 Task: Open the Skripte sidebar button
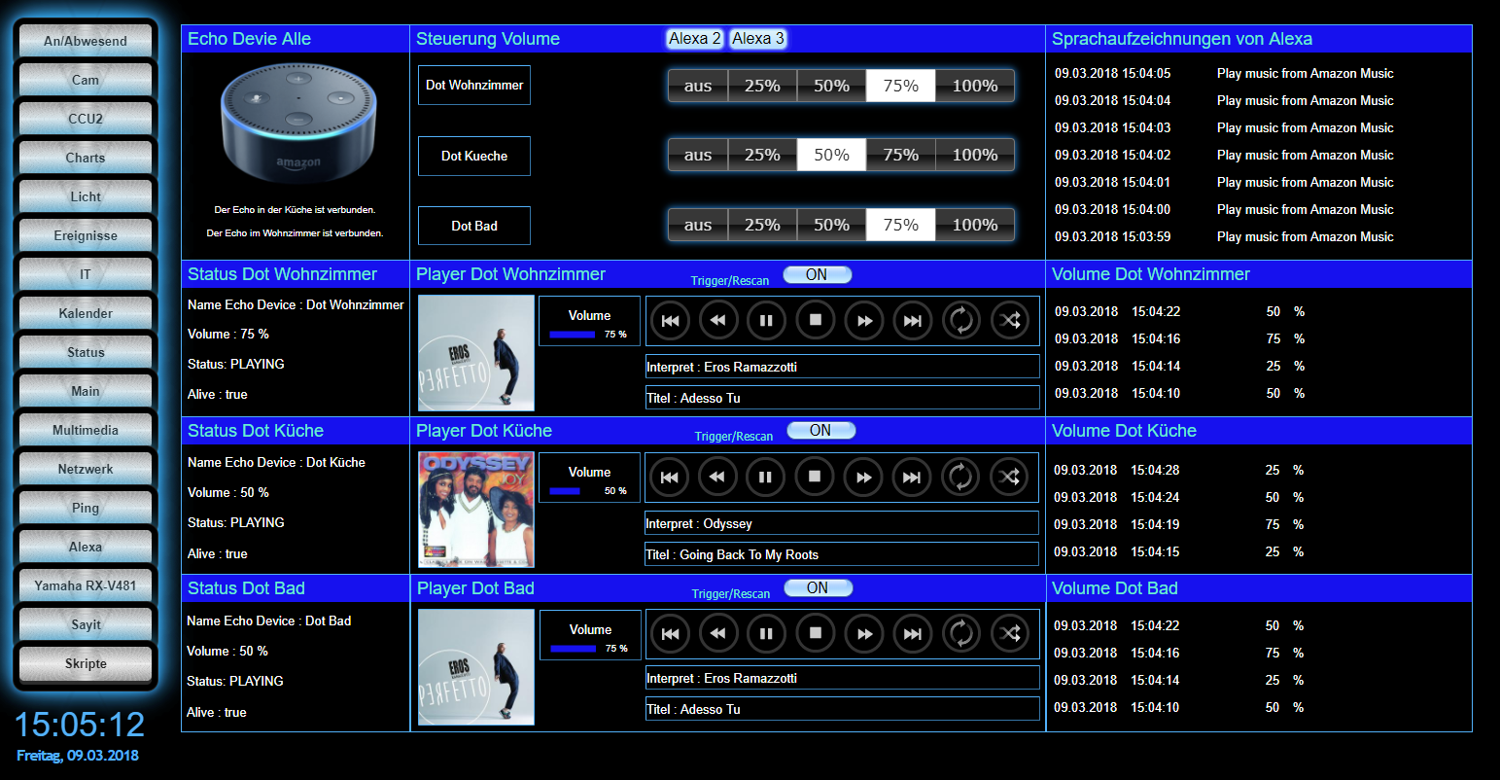[x=86, y=663]
